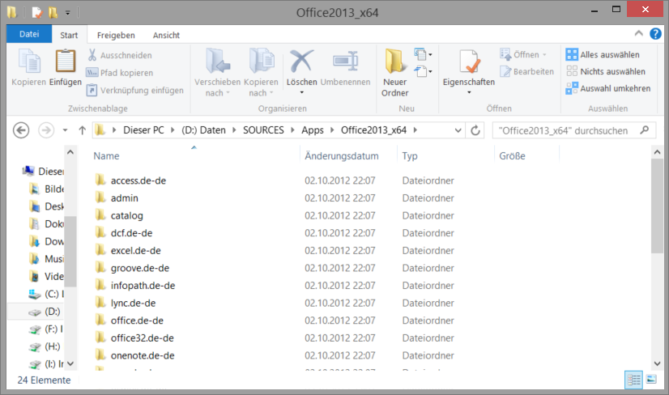
Task: Click the Kopieren clipboard icon
Action: coord(29,61)
